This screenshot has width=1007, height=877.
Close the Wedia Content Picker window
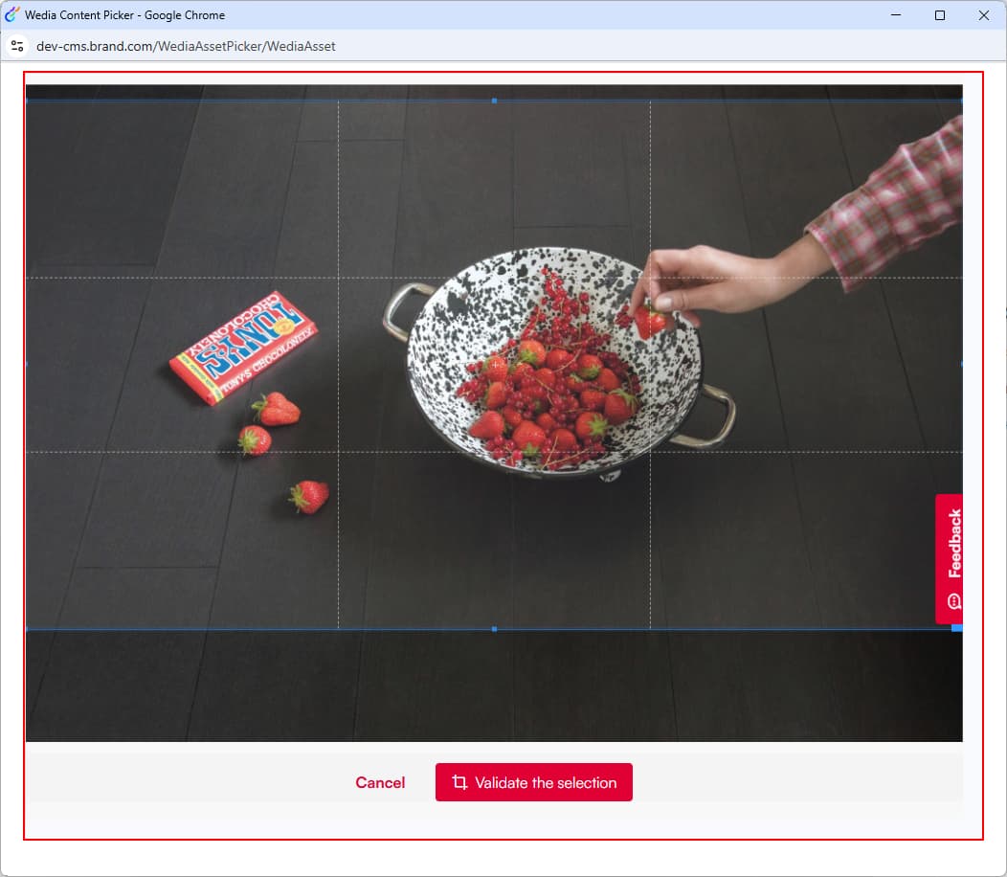(983, 14)
